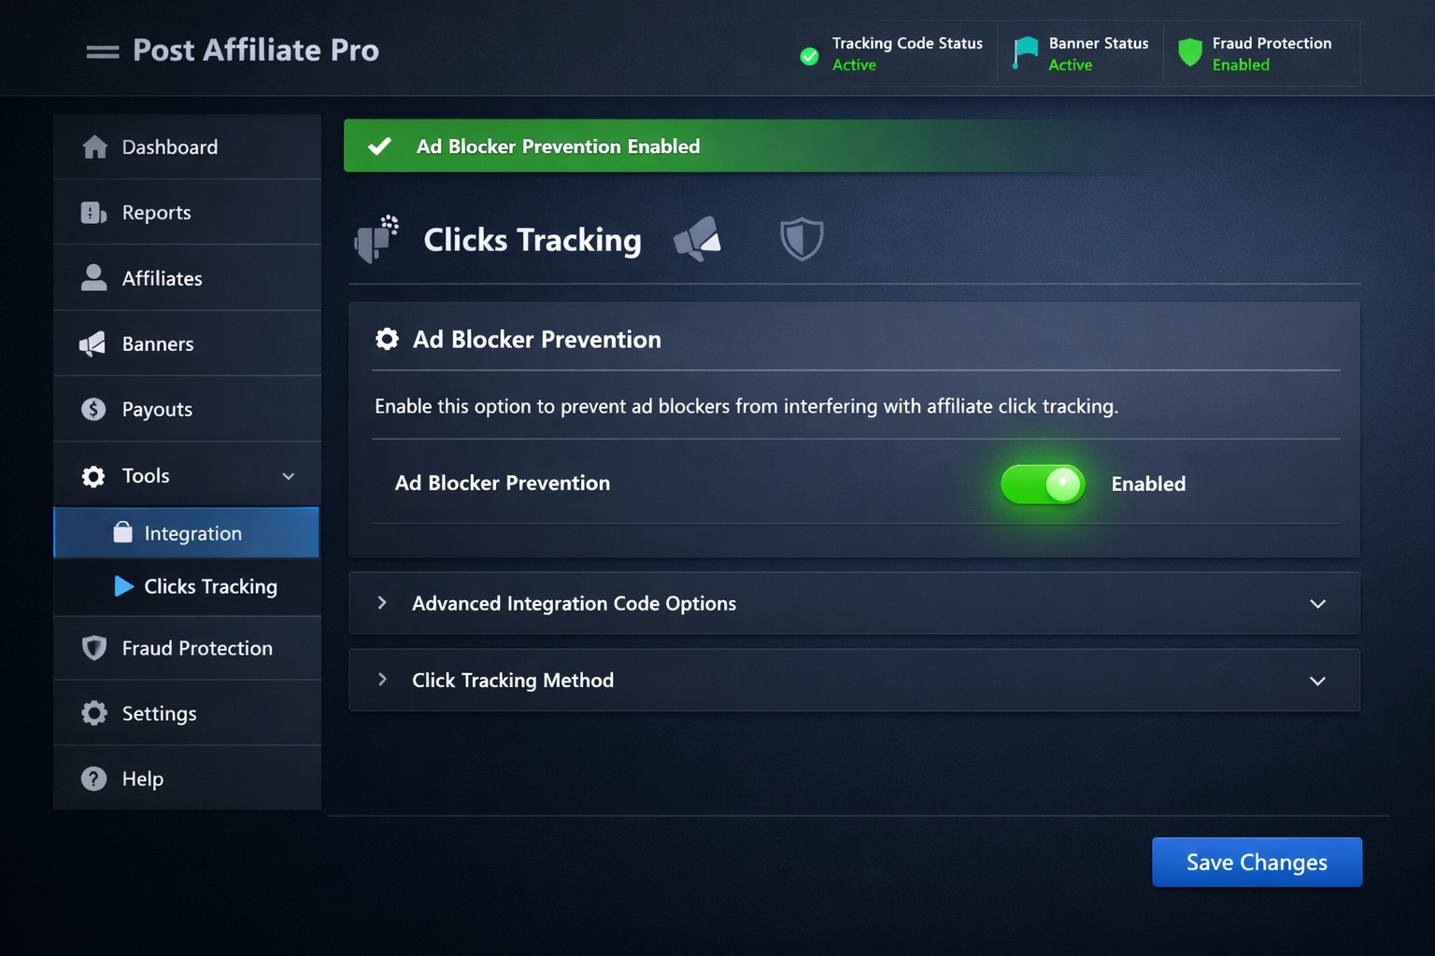Click the shield icon beside Clicks Tracking title
This screenshot has height=956, width=1435.
coord(802,239)
